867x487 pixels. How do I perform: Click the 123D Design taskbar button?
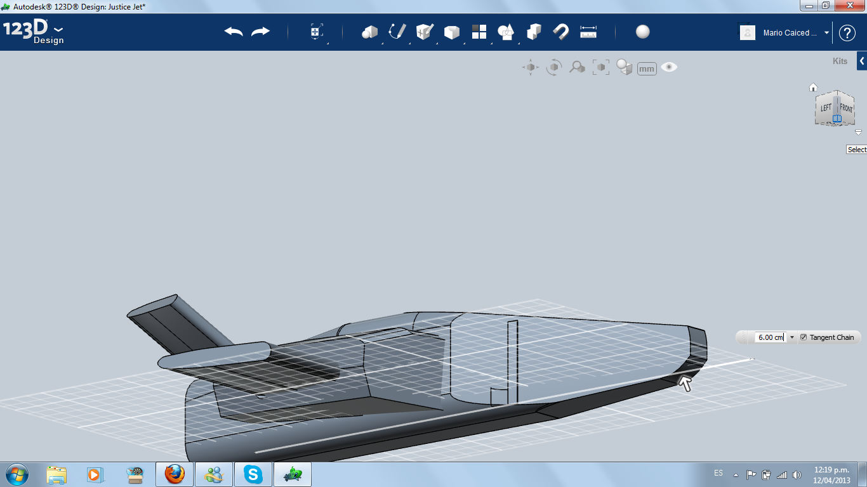click(293, 474)
